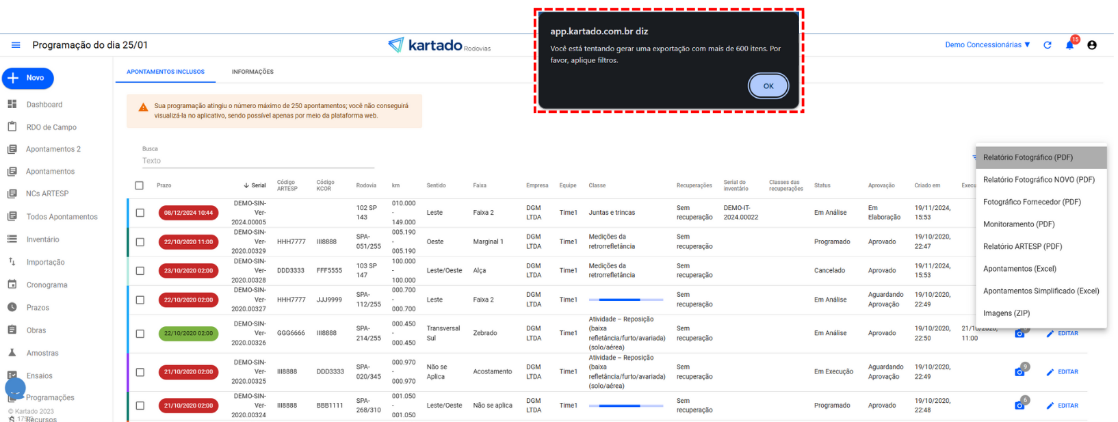Screen dimensions: 1118x422
Task: Click the progress bar in Faixa 2 row
Action: coord(625,300)
